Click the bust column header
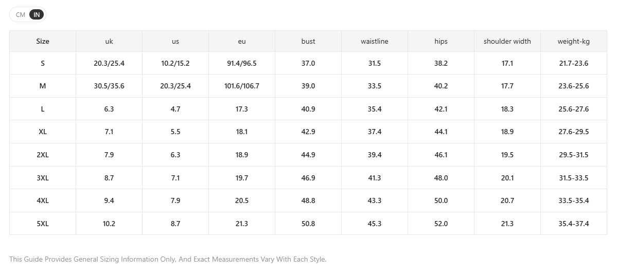 (308, 41)
